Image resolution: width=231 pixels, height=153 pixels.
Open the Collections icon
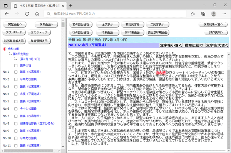203,14
